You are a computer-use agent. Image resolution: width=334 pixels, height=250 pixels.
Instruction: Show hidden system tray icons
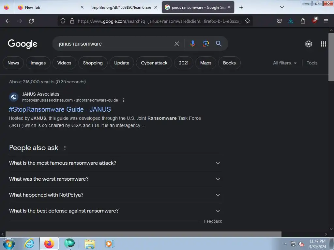(285, 244)
